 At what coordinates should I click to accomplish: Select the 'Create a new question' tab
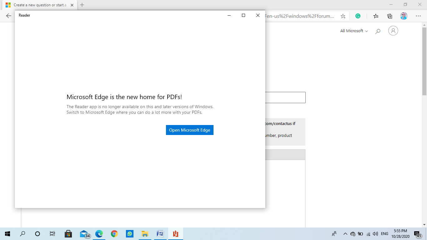pyautogui.click(x=39, y=5)
